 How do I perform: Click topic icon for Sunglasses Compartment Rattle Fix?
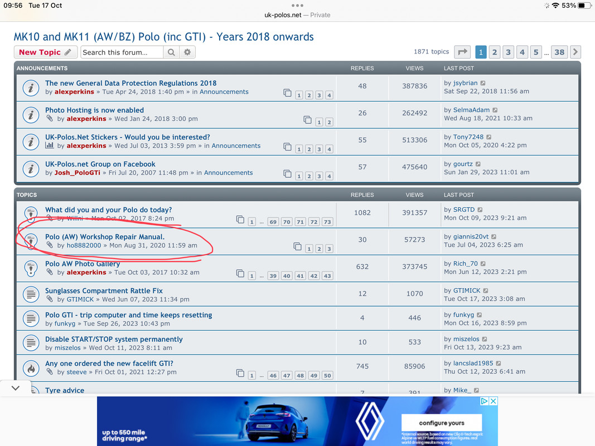coord(31,294)
